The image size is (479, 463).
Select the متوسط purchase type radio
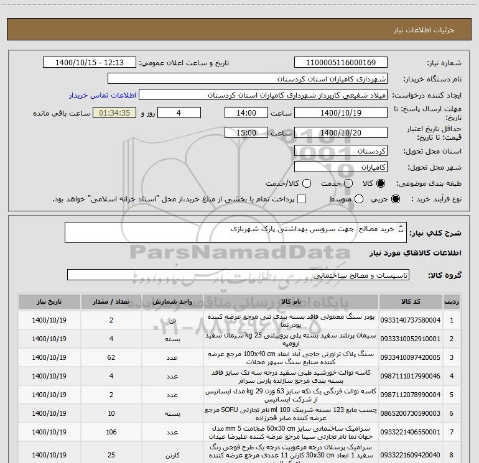click(x=359, y=199)
